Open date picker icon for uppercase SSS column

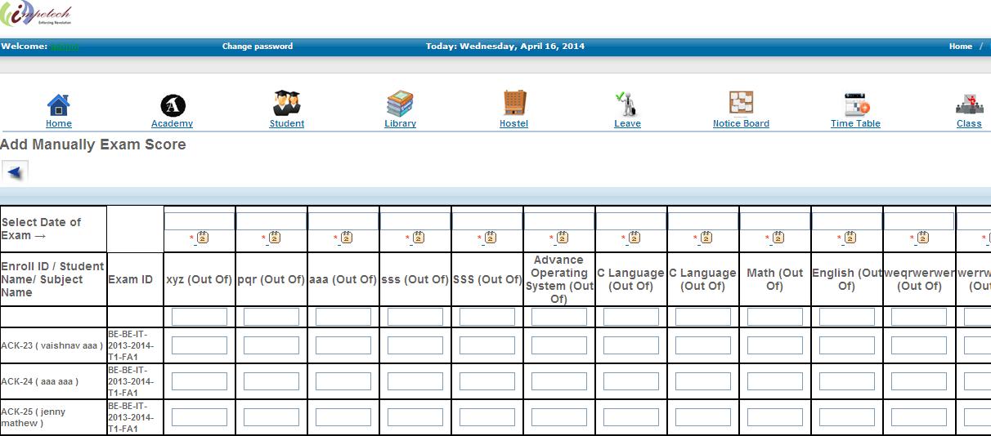point(491,238)
